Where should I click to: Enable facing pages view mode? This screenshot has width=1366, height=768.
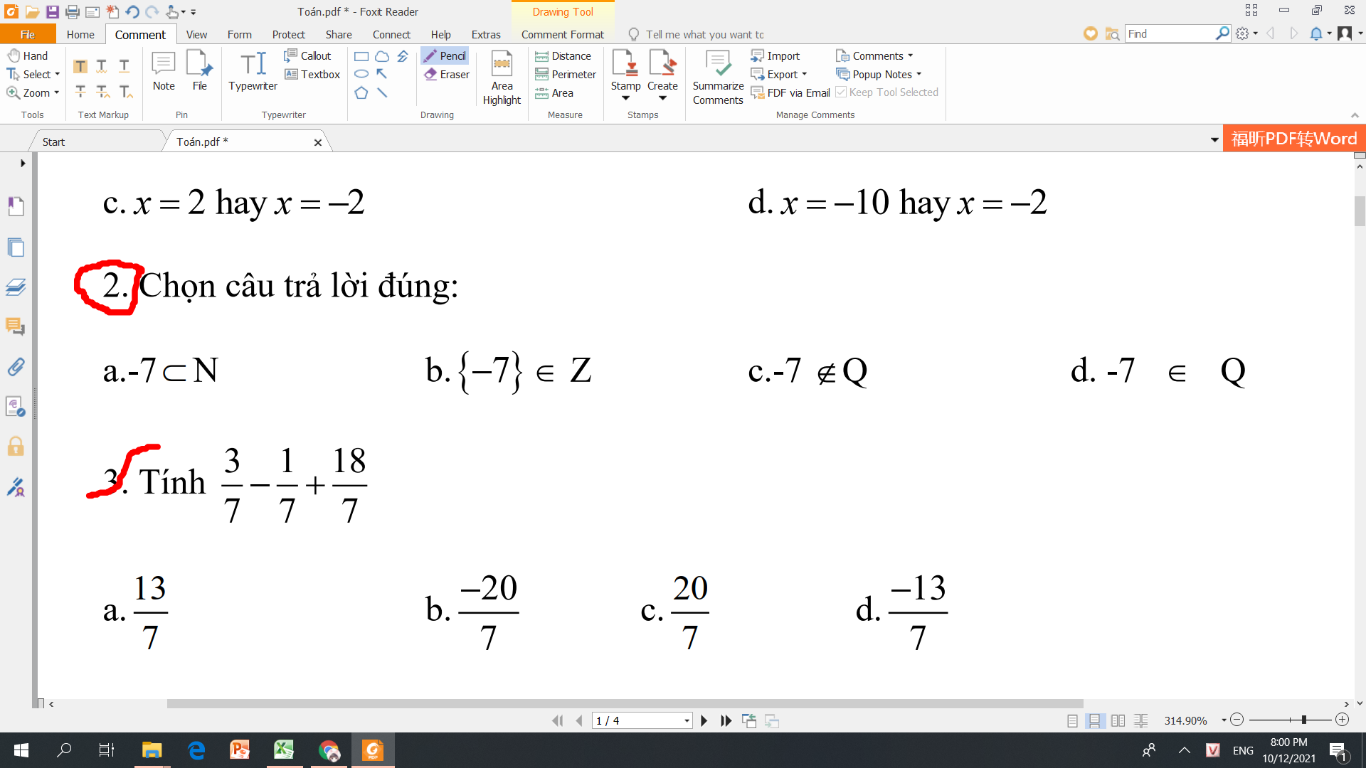pyautogui.click(x=1118, y=720)
